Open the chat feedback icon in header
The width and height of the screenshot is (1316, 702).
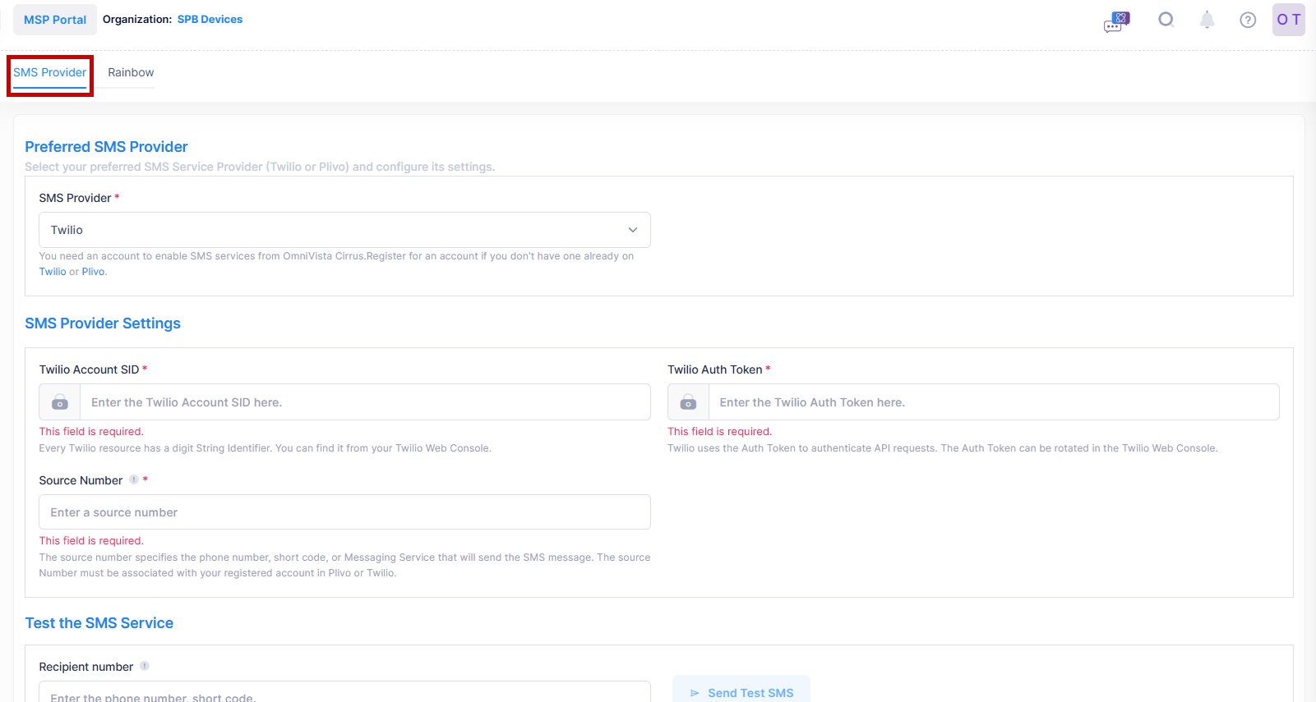[1116, 21]
